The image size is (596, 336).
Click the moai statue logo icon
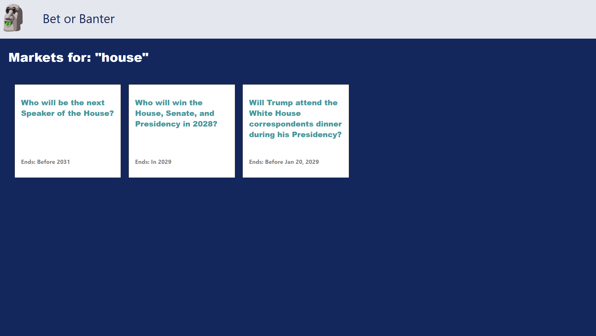pyautogui.click(x=13, y=18)
